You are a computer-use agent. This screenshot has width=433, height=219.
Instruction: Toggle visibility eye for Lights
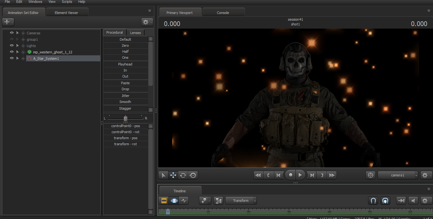tap(12, 45)
